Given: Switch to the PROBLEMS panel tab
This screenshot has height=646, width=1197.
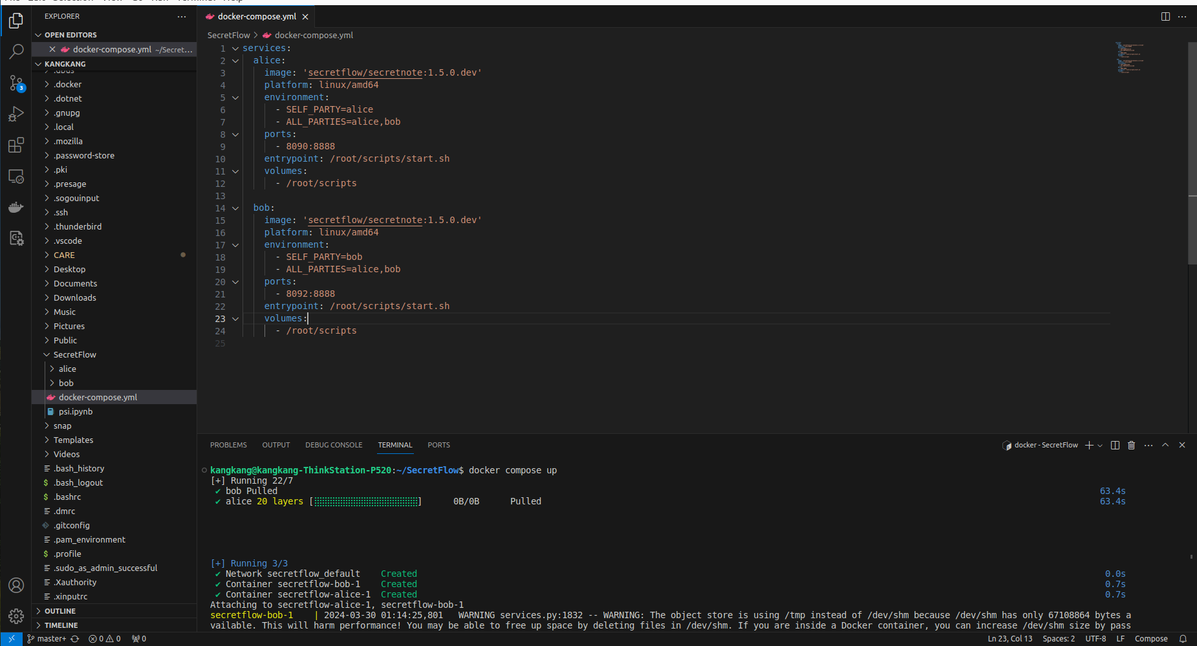Looking at the screenshot, I should click(x=228, y=445).
